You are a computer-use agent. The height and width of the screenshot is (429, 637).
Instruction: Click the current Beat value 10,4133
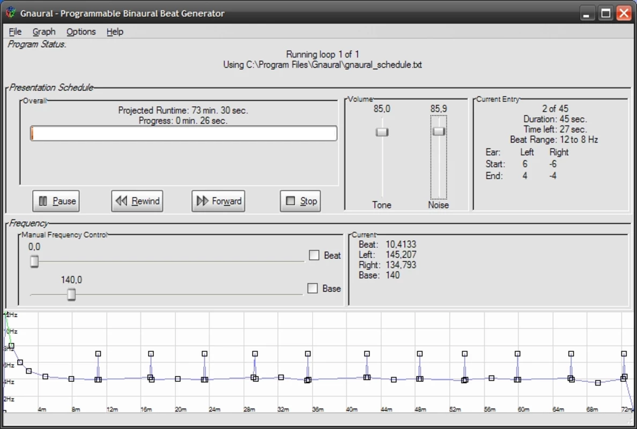pyautogui.click(x=401, y=245)
